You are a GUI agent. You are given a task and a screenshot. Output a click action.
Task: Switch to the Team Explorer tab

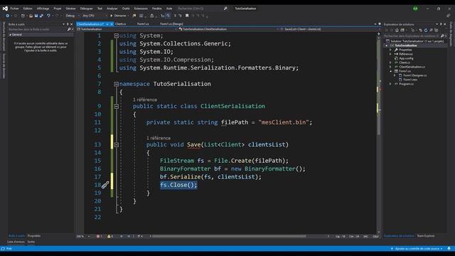click(x=426, y=235)
